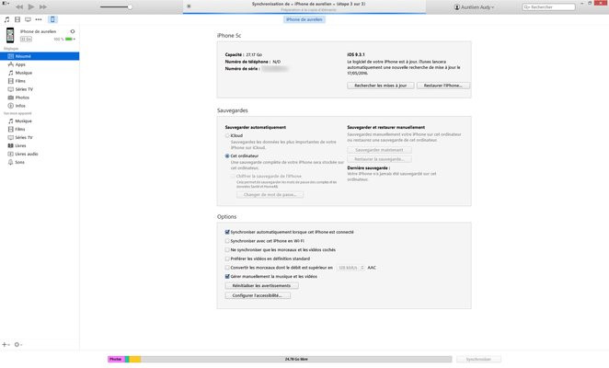Adjust the volume slider knob
The height and width of the screenshot is (368, 609).
[130, 7]
